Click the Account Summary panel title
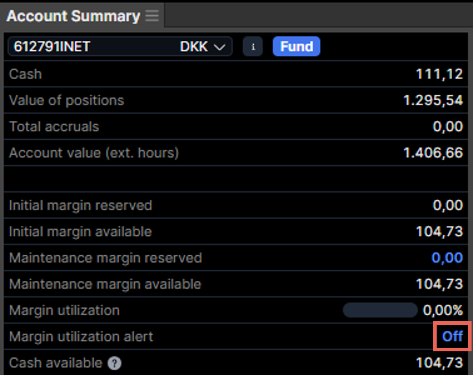The height and width of the screenshot is (375, 473). click(73, 15)
